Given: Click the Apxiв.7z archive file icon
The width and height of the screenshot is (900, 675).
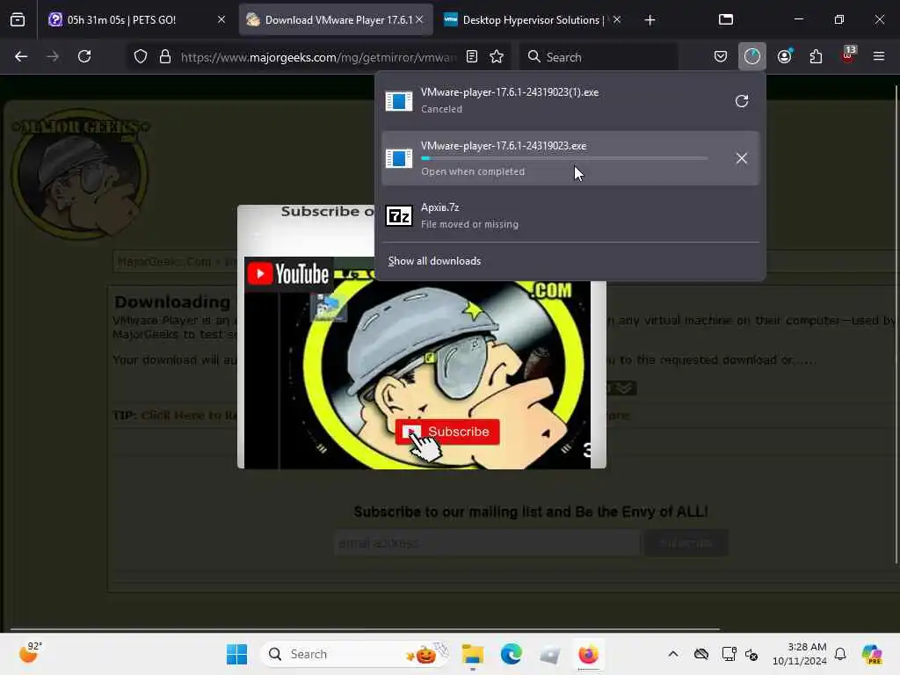Looking at the screenshot, I should pyautogui.click(x=399, y=216).
